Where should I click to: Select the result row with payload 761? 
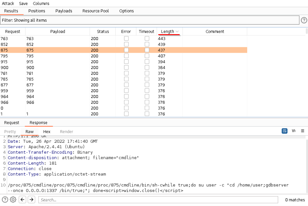(124, 73)
